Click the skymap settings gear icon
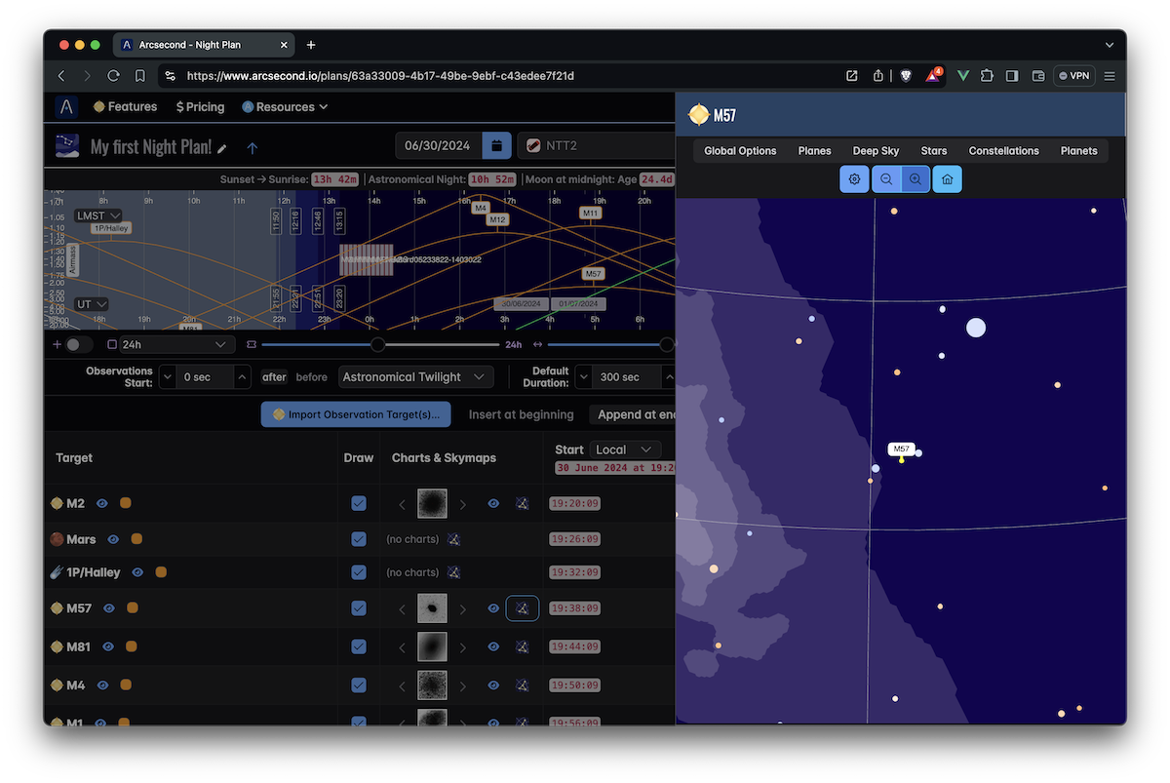Viewport: 1170px width, 783px height. (855, 179)
